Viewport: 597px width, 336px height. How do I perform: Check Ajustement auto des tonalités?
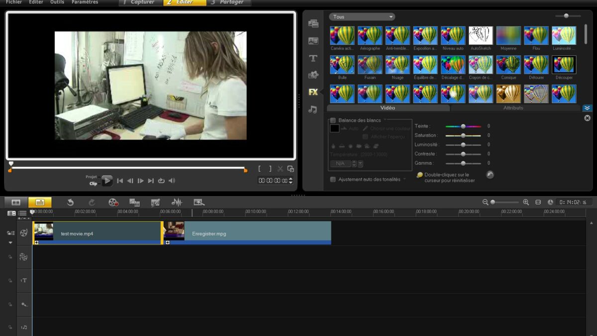(x=333, y=179)
